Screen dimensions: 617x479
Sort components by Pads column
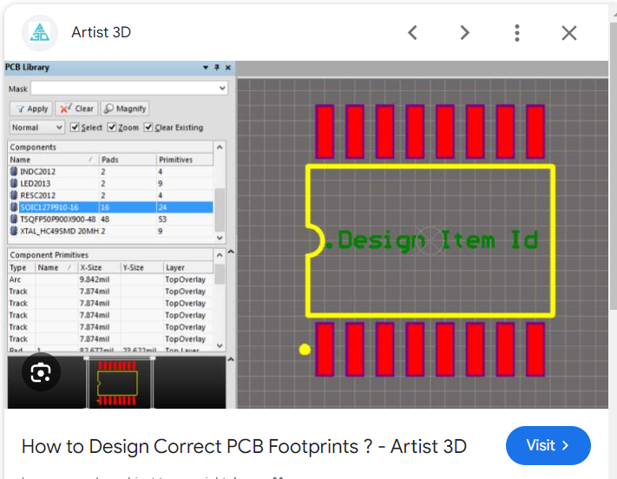(128, 160)
